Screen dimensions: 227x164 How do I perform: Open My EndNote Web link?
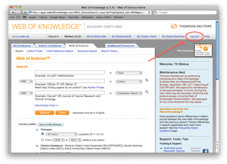96,36
